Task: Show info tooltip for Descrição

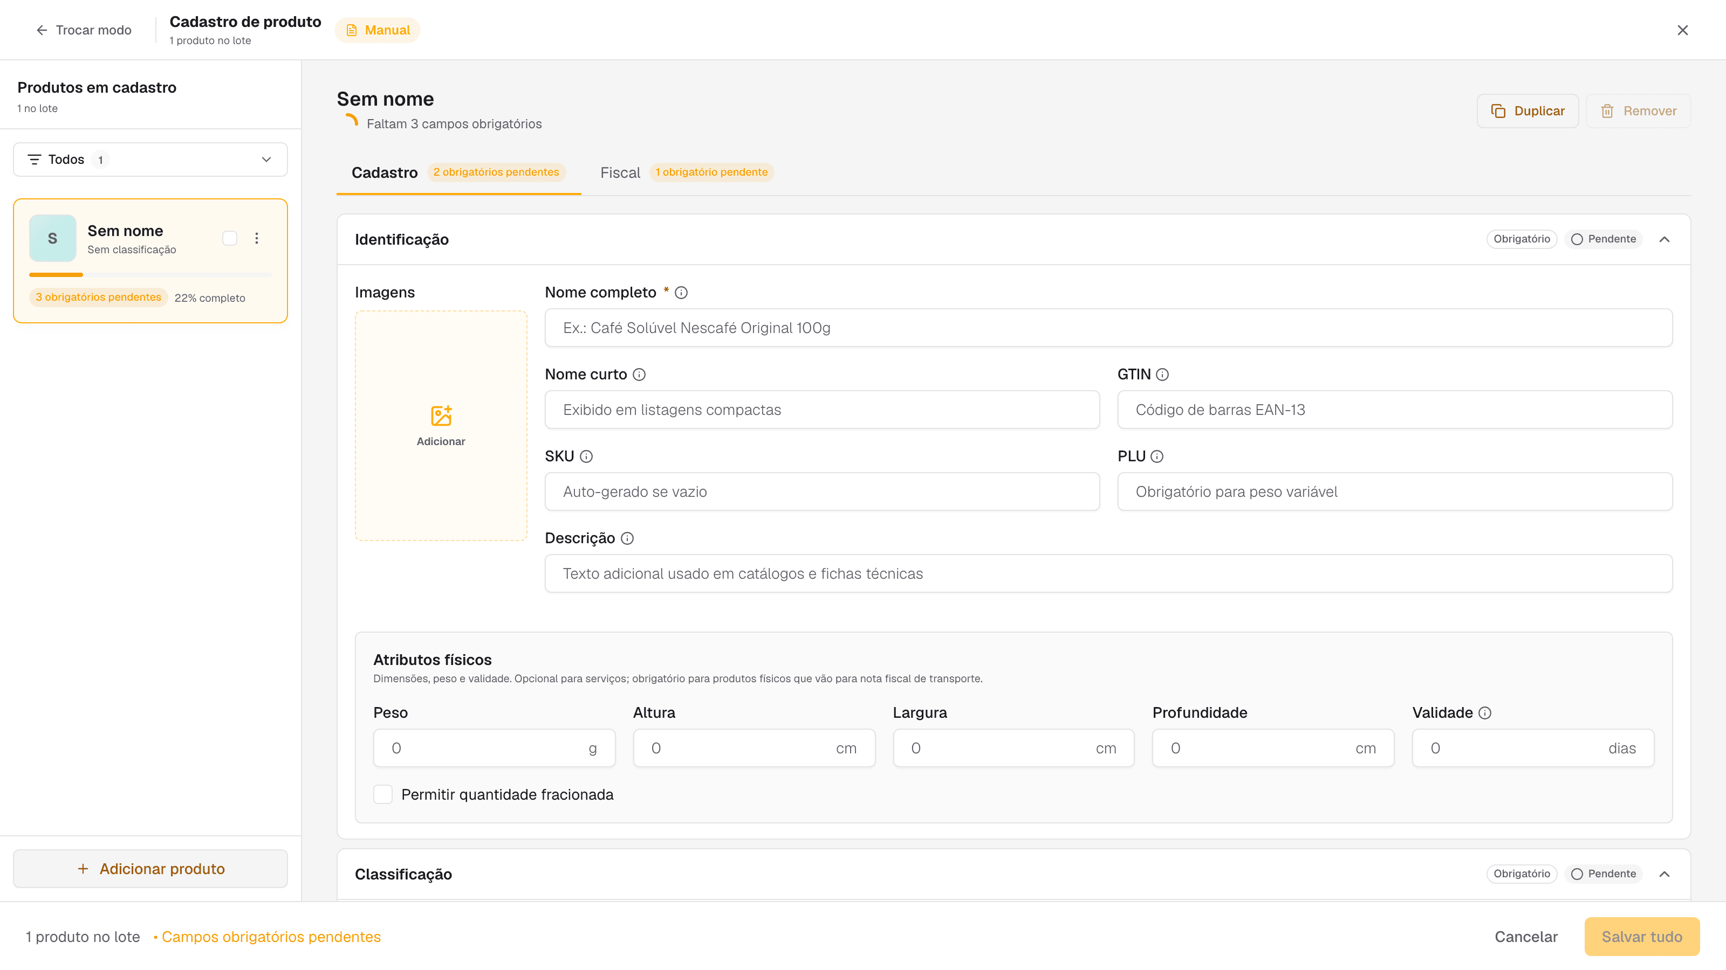Action: [627, 538]
